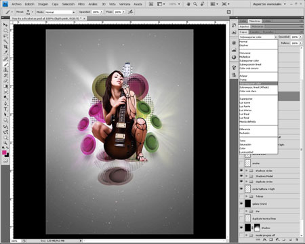Select the Type tool

[5, 109]
